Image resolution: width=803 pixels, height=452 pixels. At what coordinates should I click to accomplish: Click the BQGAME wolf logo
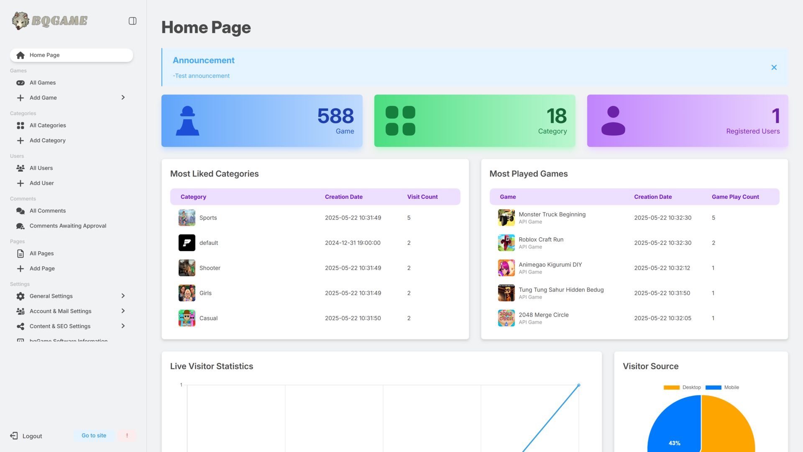coord(50,21)
